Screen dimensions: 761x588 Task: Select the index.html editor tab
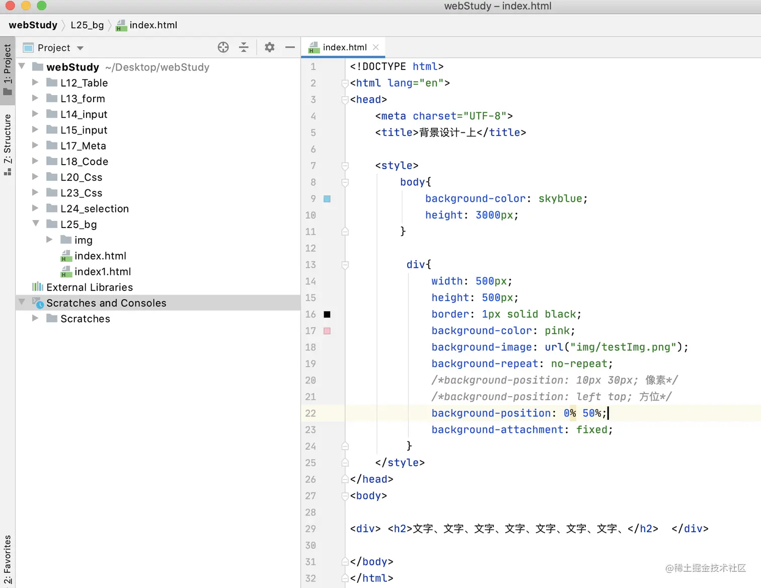(344, 47)
